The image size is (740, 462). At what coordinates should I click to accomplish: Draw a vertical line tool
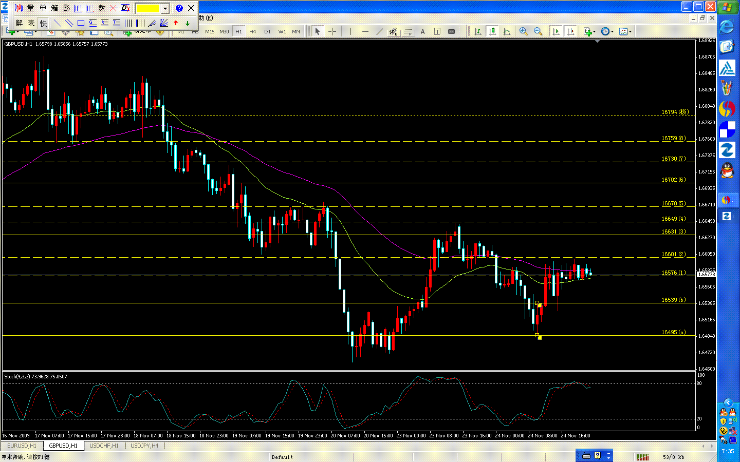[350, 32]
